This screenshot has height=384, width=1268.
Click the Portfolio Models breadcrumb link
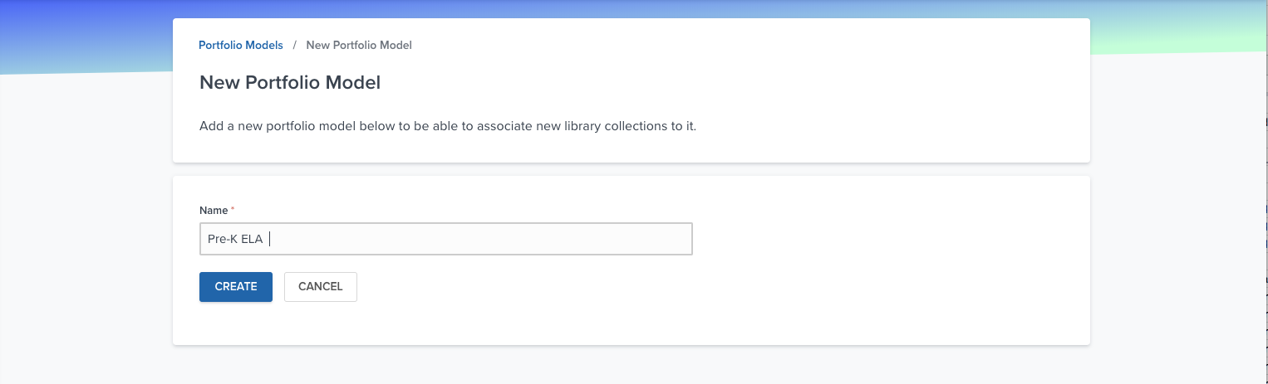(240, 45)
